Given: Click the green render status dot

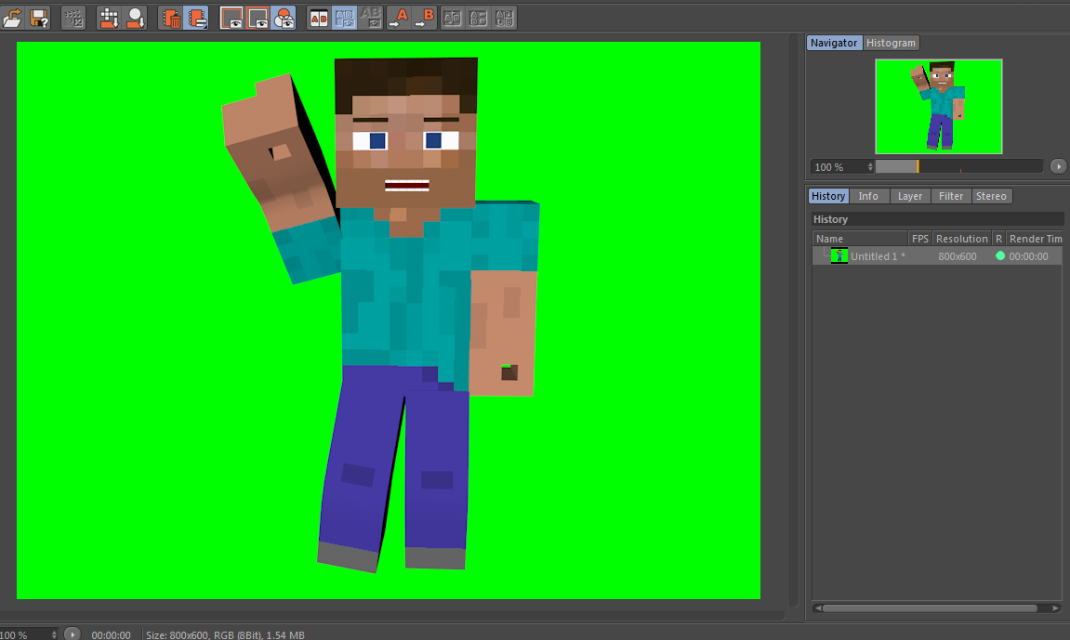Looking at the screenshot, I should (x=999, y=256).
